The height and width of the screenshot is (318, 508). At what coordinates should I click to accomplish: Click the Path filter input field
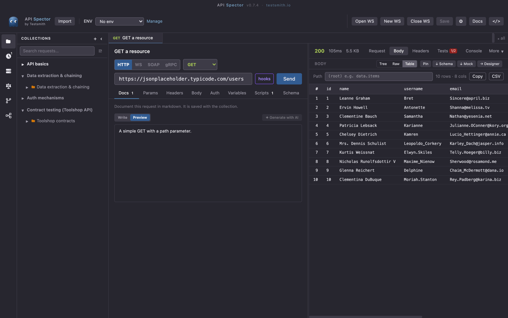click(x=378, y=76)
